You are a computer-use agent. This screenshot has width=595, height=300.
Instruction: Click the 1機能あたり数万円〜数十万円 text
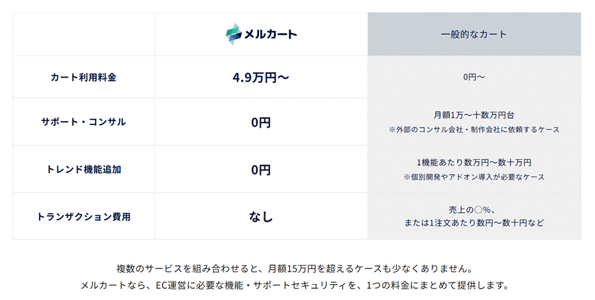click(x=474, y=162)
